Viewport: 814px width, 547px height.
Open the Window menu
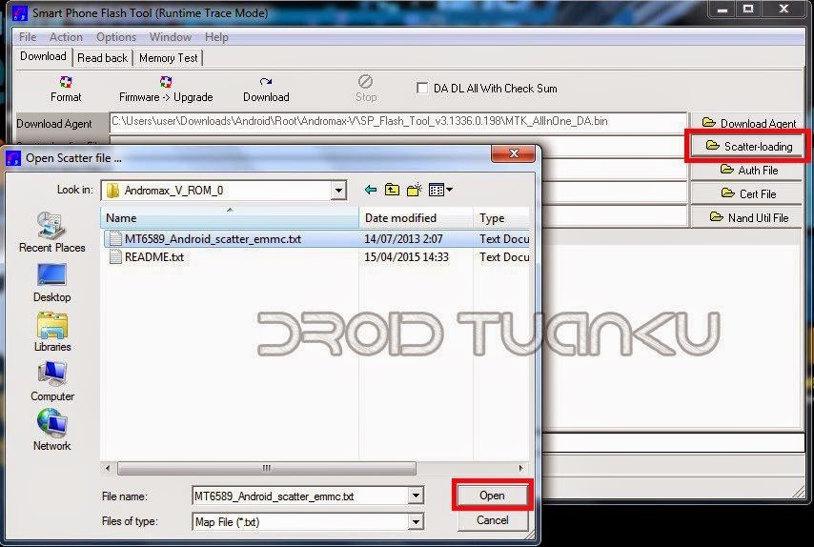point(171,37)
